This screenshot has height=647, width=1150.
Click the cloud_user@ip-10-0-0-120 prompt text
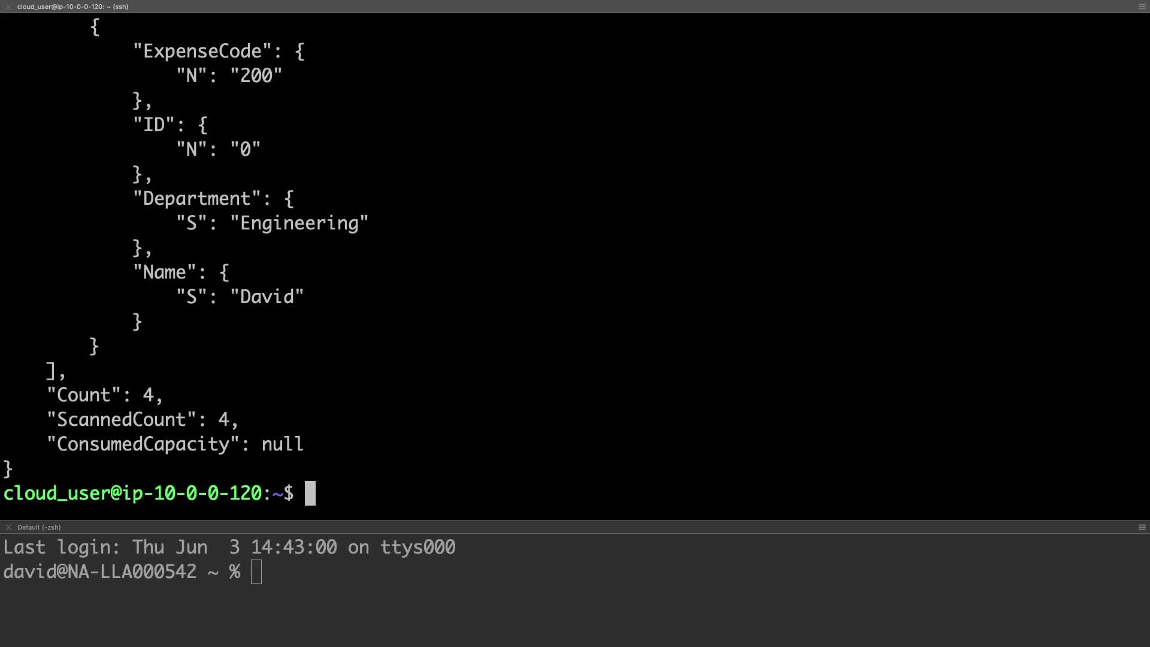pyautogui.click(x=133, y=494)
